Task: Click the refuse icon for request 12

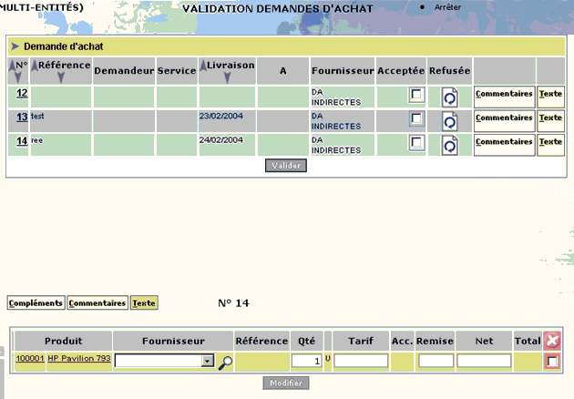Action: 449,97
